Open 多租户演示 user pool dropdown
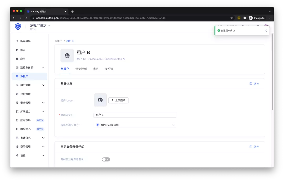The image size is (284, 181). (40, 25)
